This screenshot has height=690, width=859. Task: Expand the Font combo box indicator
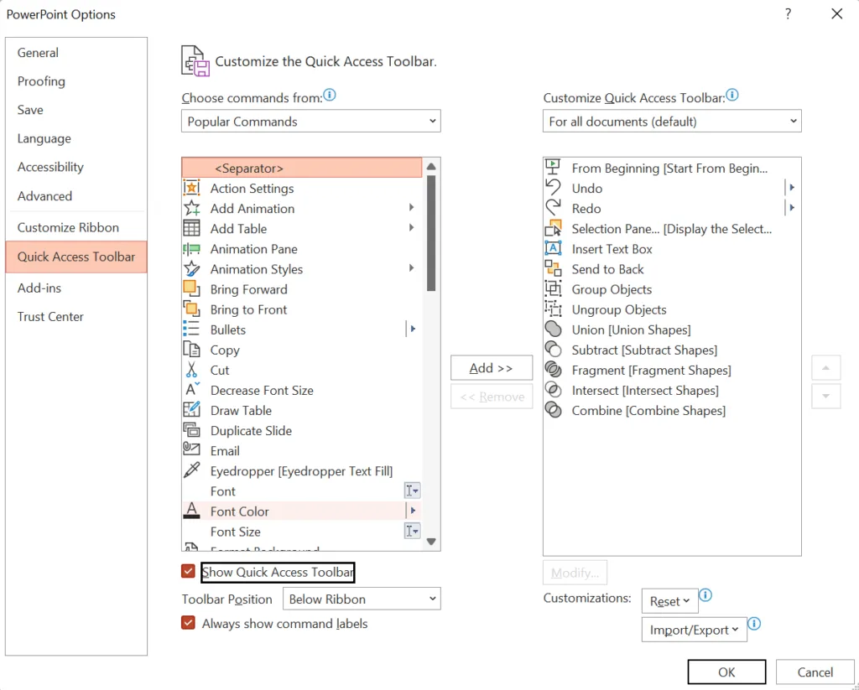point(412,490)
